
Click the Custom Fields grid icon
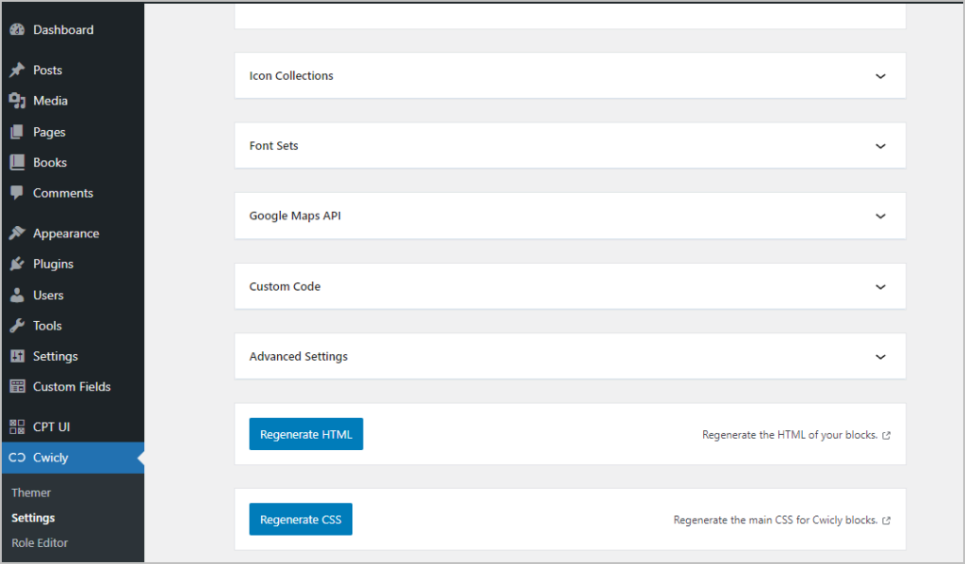[x=17, y=387]
